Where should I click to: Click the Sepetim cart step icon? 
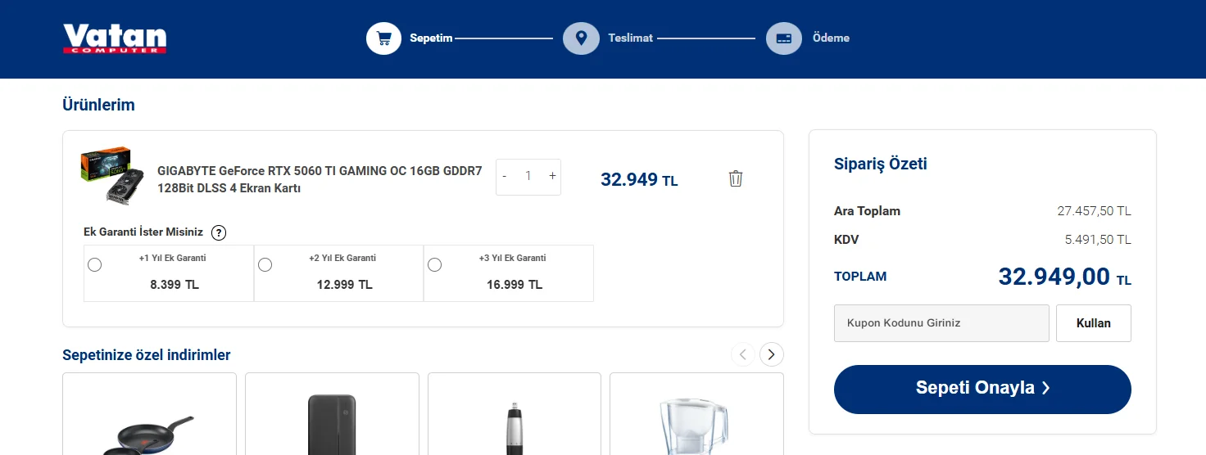(x=383, y=38)
